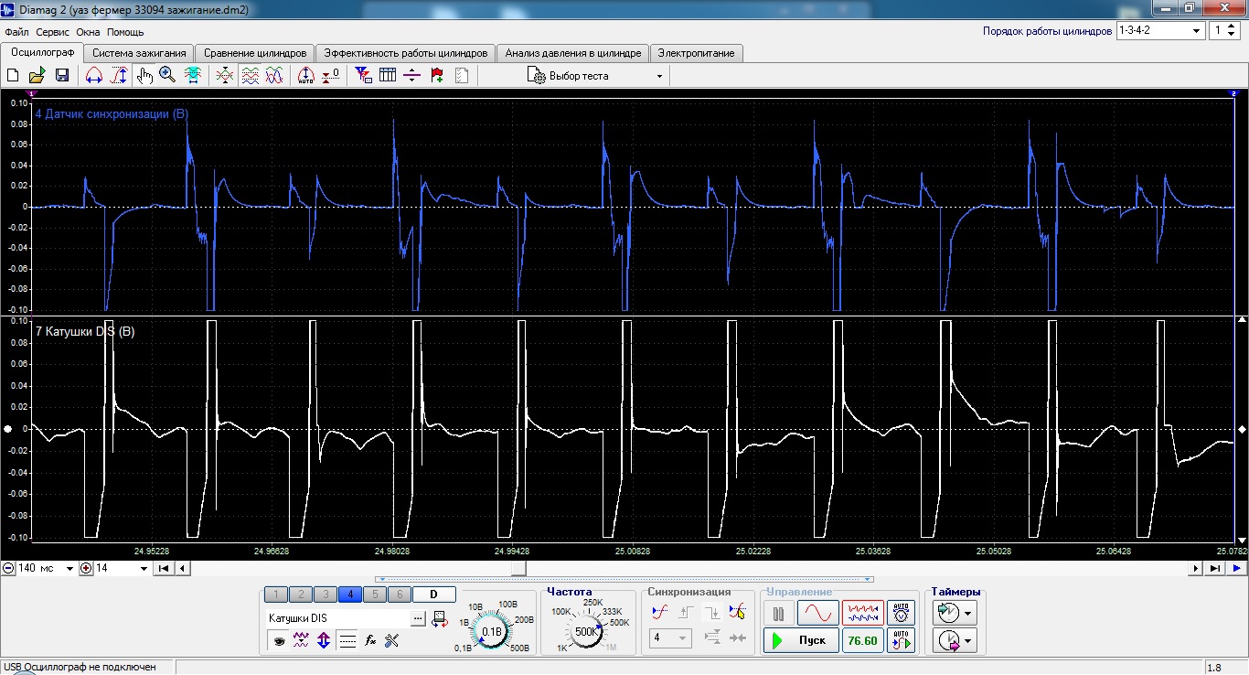Open a file with the folder icon
The image size is (1249, 675).
pos(37,76)
